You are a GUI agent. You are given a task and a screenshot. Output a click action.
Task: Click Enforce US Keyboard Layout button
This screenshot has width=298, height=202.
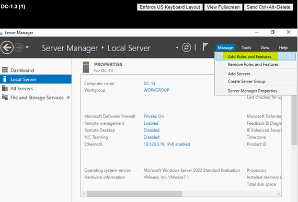coord(170,7)
